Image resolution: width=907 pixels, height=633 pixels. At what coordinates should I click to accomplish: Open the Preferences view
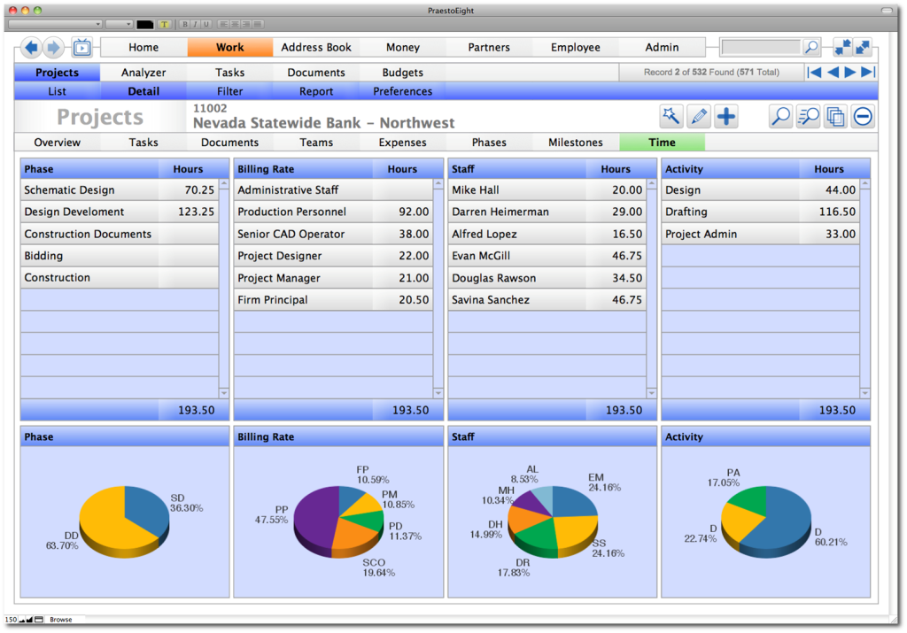pos(403,91)
